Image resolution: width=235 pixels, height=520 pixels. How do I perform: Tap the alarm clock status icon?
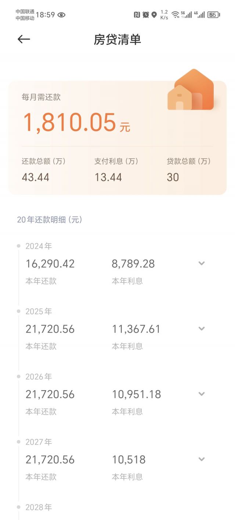[146, 15]
